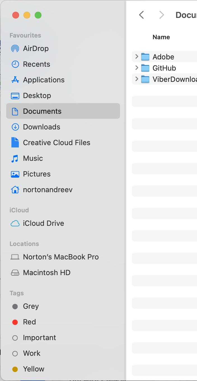Screen dimensions: 197x381
Task: Open the Pictures sidebar icon
Action: 15,174
